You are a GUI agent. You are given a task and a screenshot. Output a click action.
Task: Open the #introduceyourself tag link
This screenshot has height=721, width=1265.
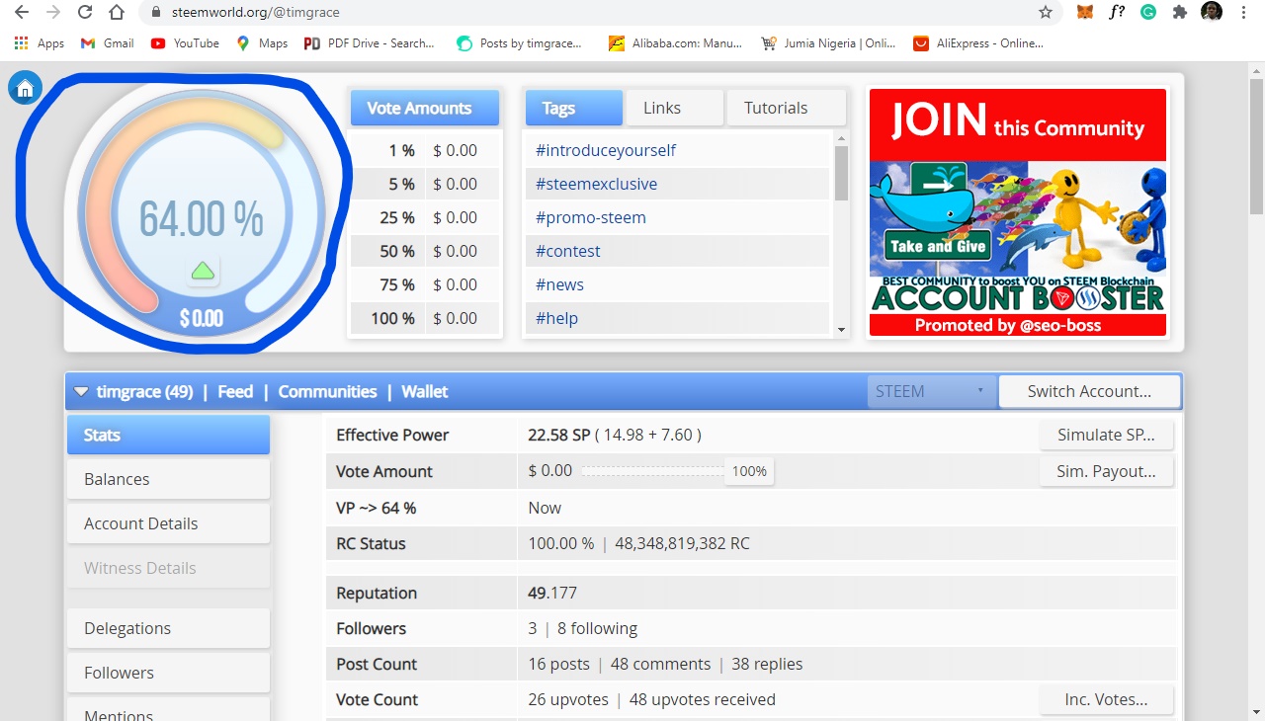tap(606, 150)
